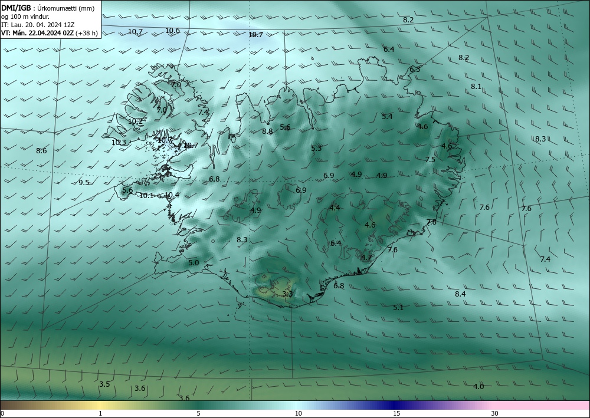Click the 3.3 value on the map
590x418 pixels.
287,294
